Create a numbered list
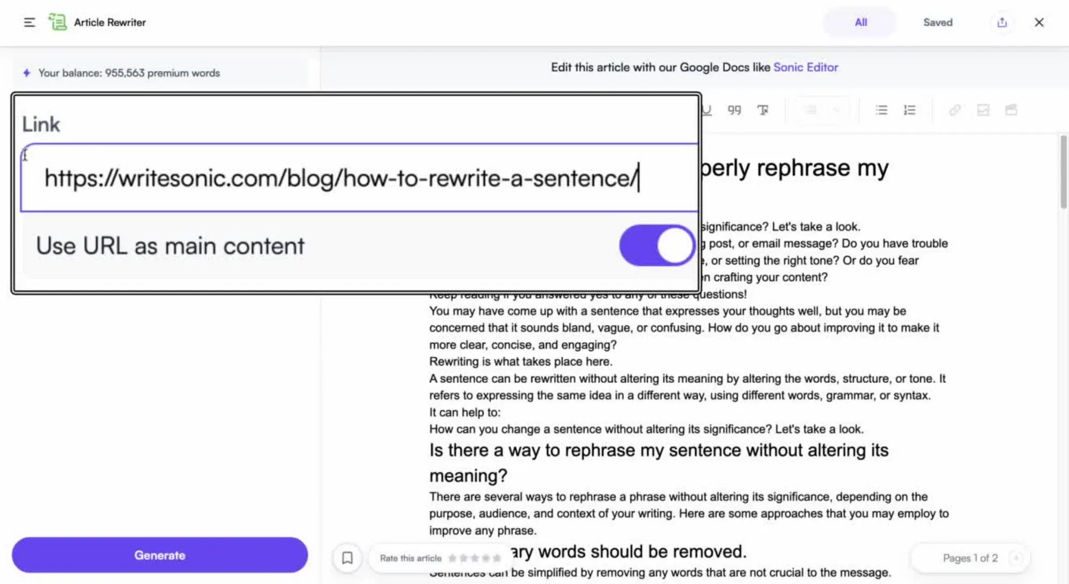This screenshot has height=584, width=1069. (910, 110)
